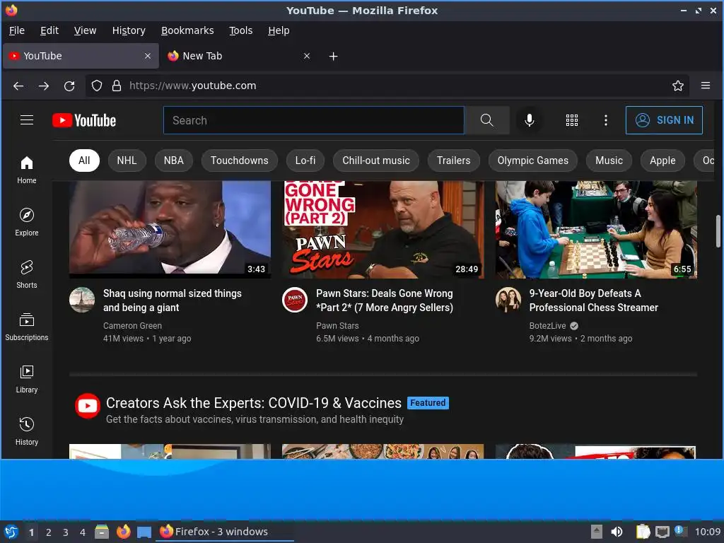Open the File menu
The image size is (724, 543).
click(x=17, y=30)
